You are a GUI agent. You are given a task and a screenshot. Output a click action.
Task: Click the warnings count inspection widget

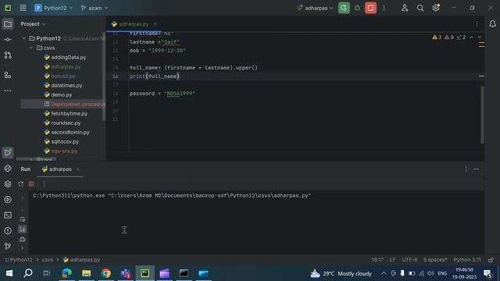449,37
